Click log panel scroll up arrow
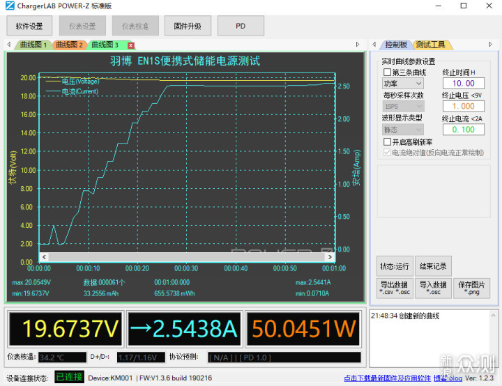This screenshot has width=502, height=386. pyautogui.click(x=493, y=316)
